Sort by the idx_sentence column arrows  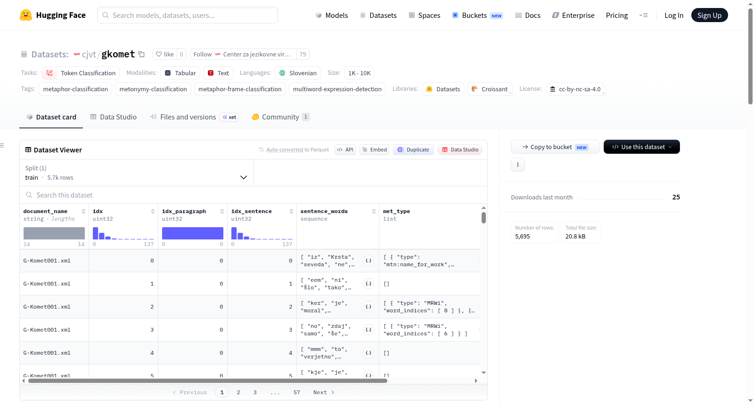291,211
